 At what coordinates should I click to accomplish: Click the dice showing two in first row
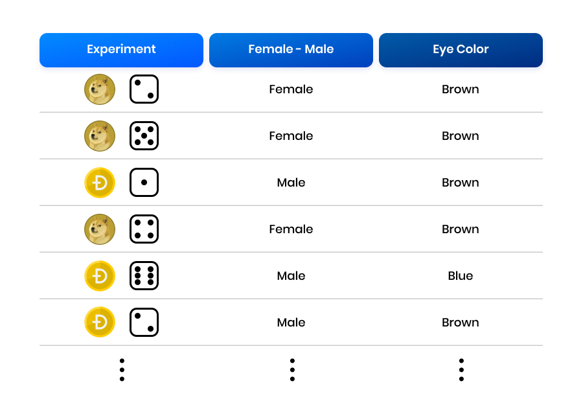144,89
